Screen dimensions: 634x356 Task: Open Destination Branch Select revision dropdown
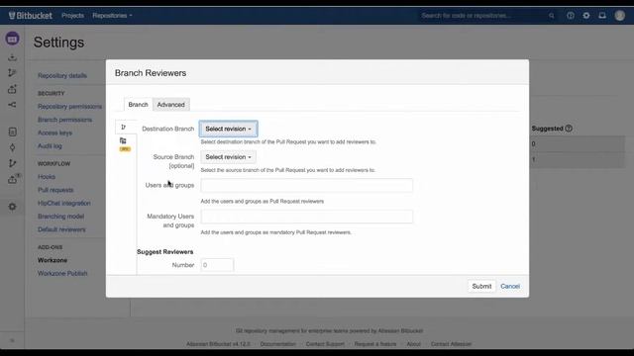click(228, 129)
